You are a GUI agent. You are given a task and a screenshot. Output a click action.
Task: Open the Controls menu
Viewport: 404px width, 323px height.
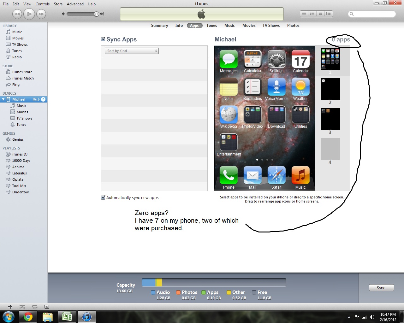point(43,4)
